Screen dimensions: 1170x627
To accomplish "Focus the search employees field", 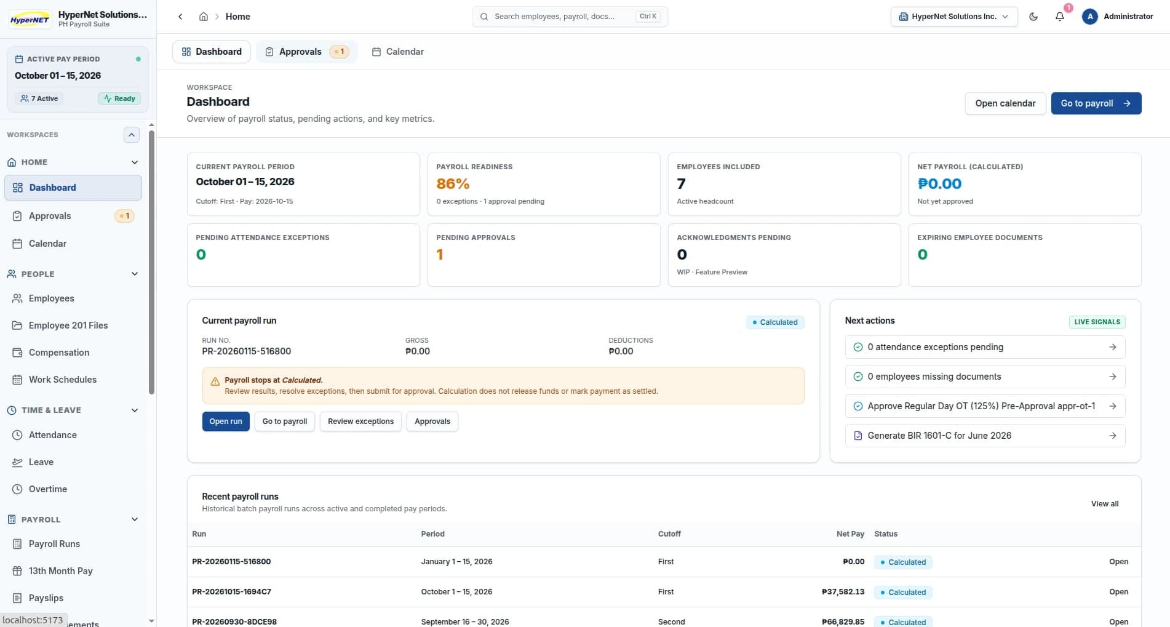I will coord(570,17).
